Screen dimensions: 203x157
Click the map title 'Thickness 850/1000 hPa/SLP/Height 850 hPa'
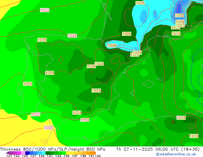53,149
